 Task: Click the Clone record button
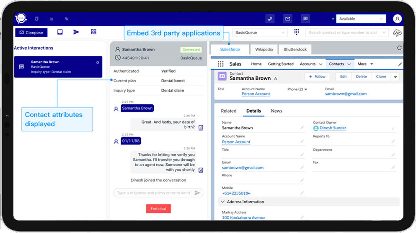[381, 77]
